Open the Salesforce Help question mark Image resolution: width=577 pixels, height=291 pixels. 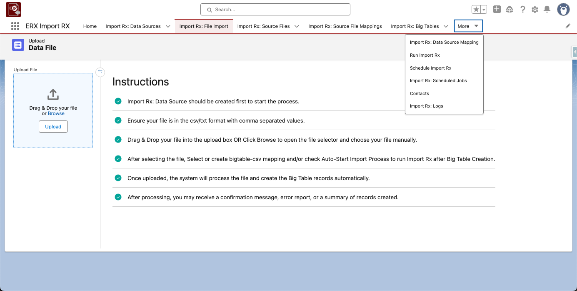pyautogui.click(x=523, y=10)
